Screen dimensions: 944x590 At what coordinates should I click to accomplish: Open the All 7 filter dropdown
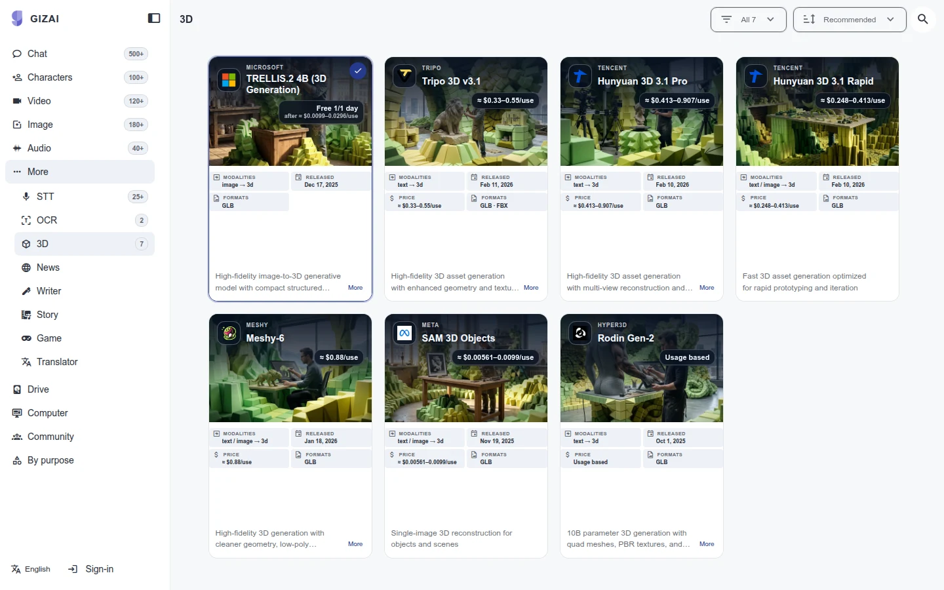click(747, 20)
